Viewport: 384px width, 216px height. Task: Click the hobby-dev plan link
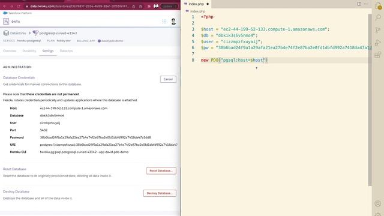coord(64,41)
